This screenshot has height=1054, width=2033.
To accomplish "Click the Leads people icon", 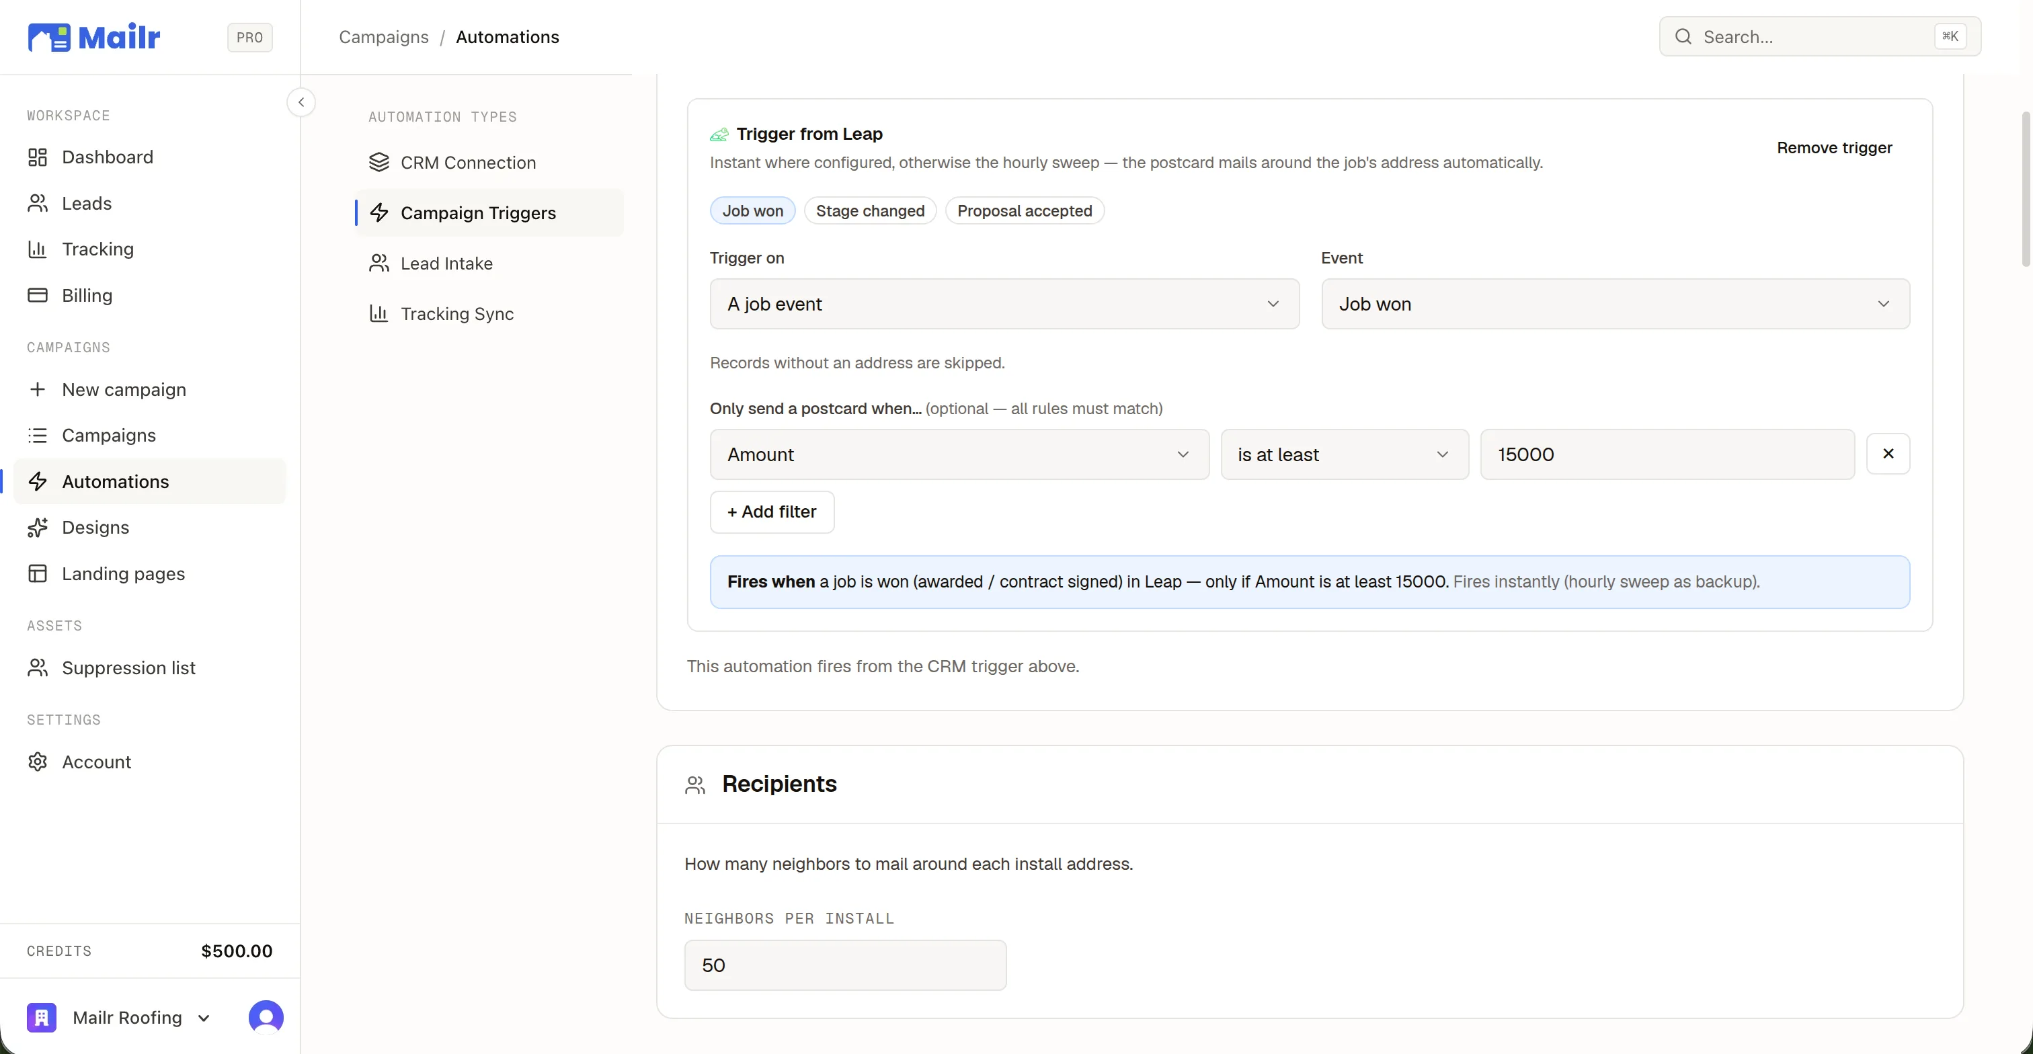I will tap(37, 204).
